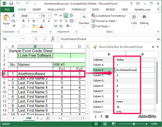Click the help question mark in AbleBits pane

(x=101, y=117)
